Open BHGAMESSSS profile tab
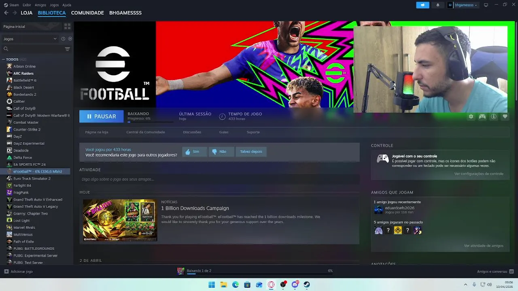Viewport: 518px width, 291px height. point(125,13)
